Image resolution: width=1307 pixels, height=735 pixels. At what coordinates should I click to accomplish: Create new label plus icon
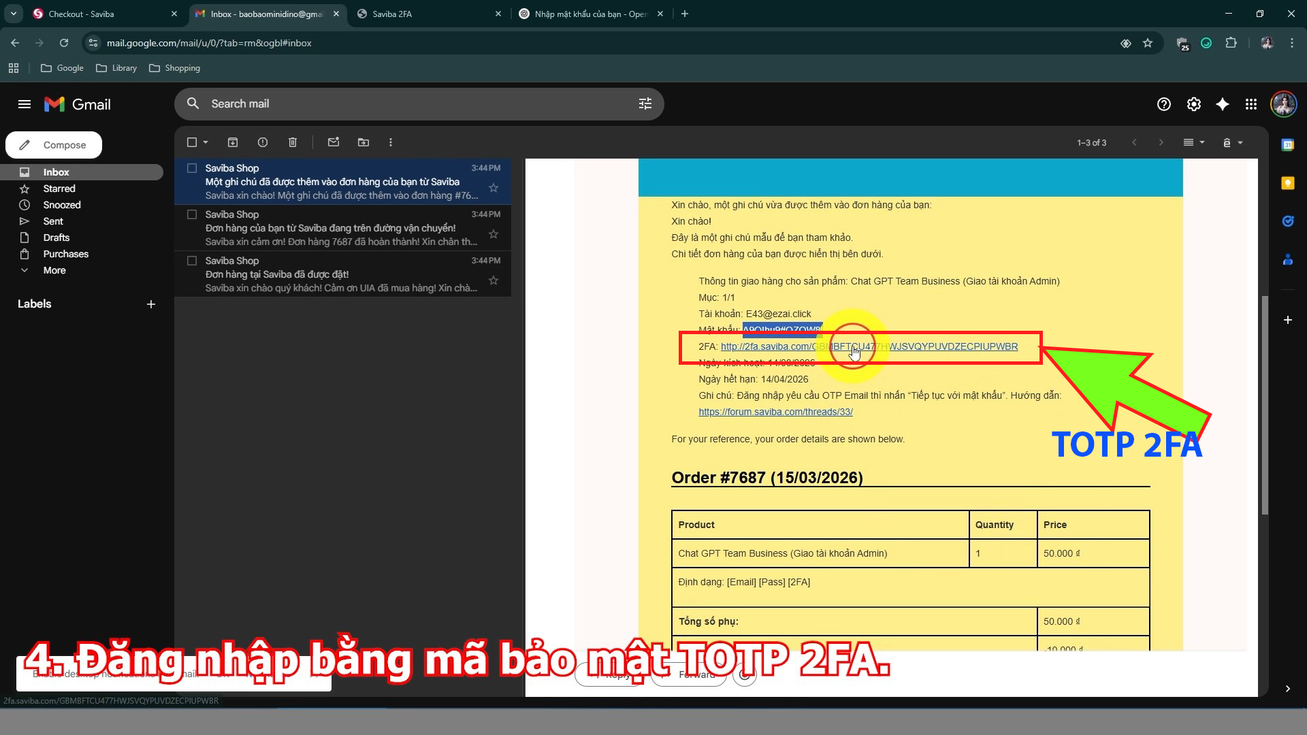(151, 304)
